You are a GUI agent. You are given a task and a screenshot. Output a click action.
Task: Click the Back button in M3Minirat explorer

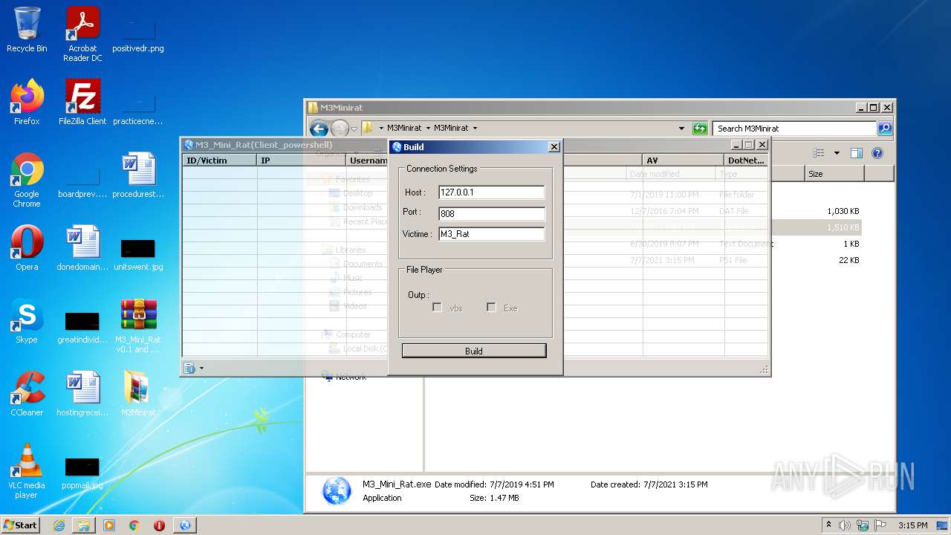(319, 129)
